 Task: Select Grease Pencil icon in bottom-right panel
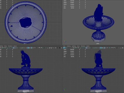point(84,48)
